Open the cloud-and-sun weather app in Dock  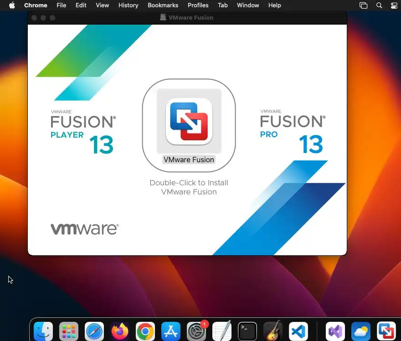tap(361, 331)
